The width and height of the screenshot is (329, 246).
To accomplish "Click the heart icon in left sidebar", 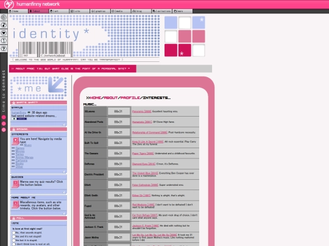I will pos(4,33).
